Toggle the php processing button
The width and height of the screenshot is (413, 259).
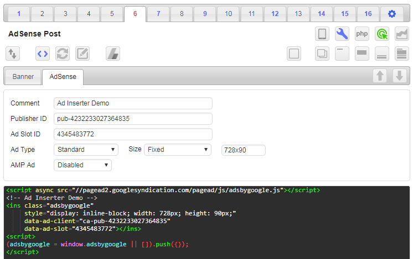coord(362,34)
